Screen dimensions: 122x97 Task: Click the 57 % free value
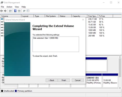coord(101,19)
